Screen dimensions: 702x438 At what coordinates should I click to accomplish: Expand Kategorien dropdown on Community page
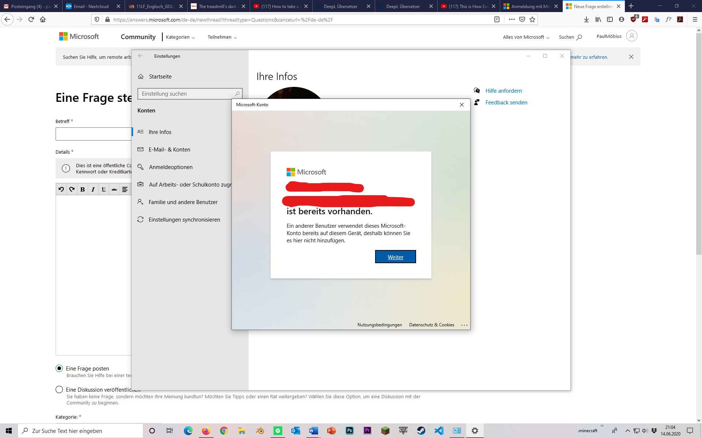180,37
